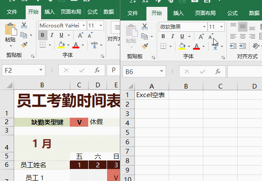Apply red font color in left window
Image resolution: width=262 pixels, height=181 pixels.
tap(76, 45)
